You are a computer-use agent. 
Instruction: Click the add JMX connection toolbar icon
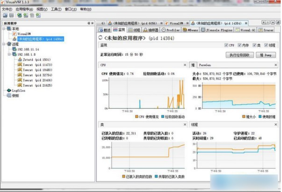[x=19, y=15]
